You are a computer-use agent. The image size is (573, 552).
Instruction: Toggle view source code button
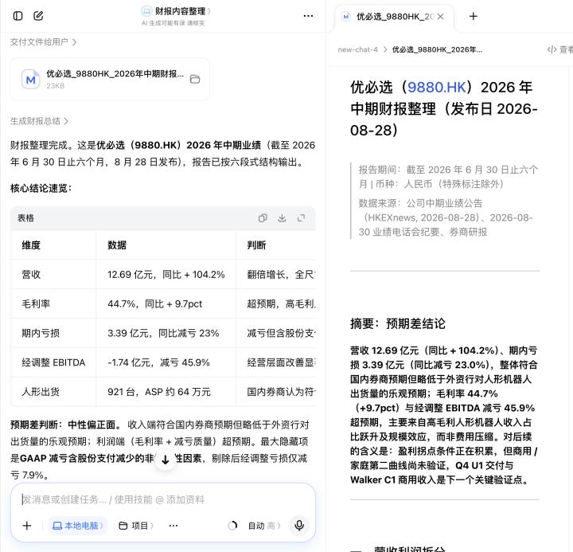559,49
